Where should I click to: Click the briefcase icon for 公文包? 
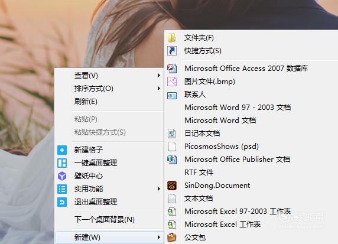click(172, 238)
